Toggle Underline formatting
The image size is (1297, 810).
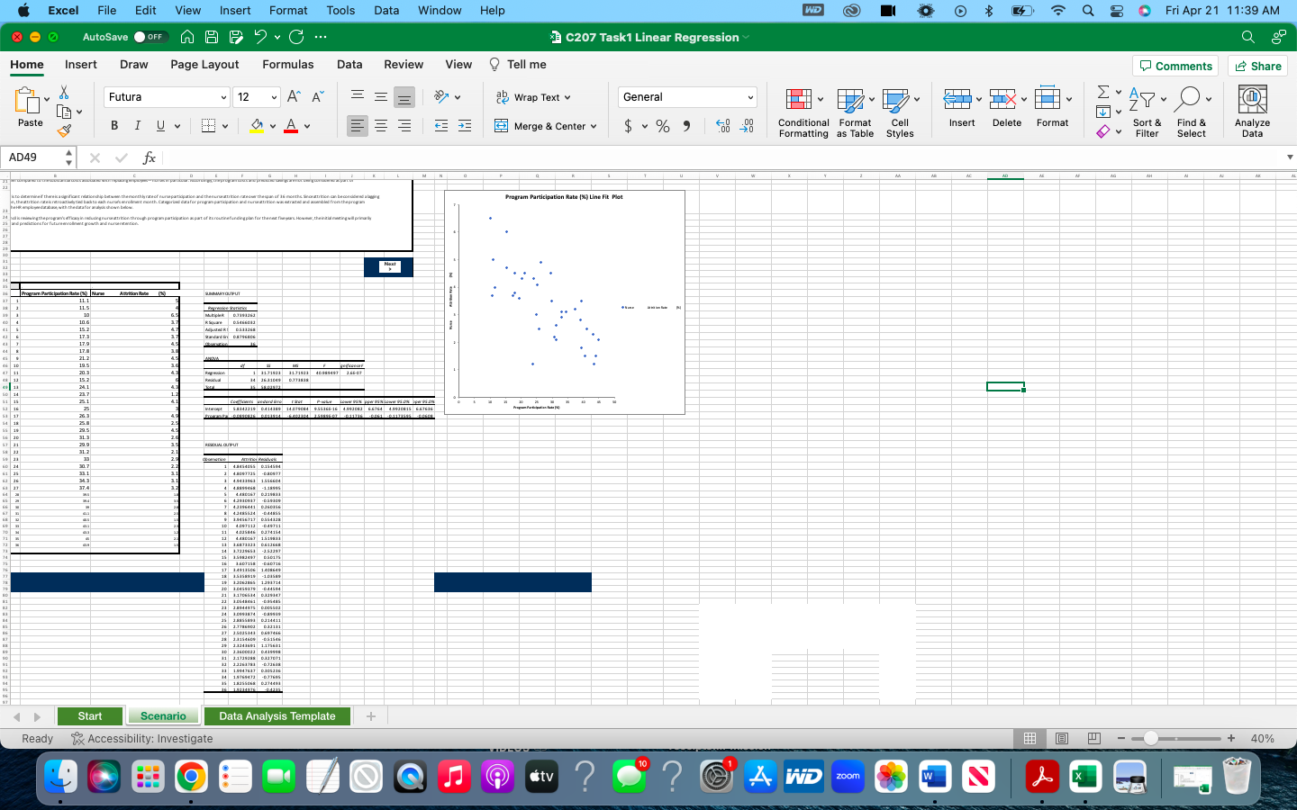point(160,126)
